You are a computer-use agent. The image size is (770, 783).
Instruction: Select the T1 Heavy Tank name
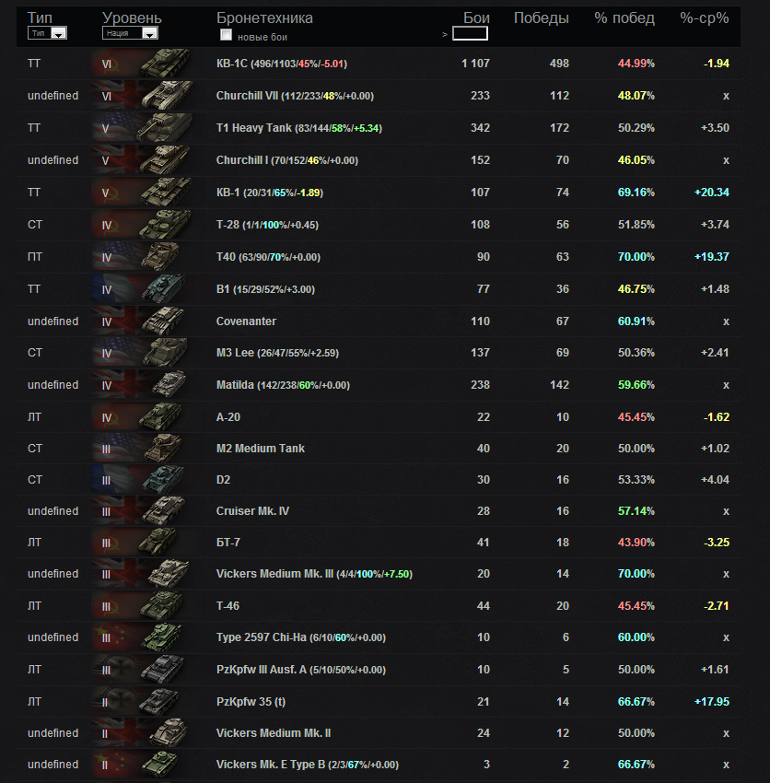[x=253, y=128]
